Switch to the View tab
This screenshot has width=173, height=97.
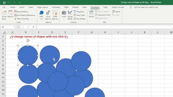[84, 7]
